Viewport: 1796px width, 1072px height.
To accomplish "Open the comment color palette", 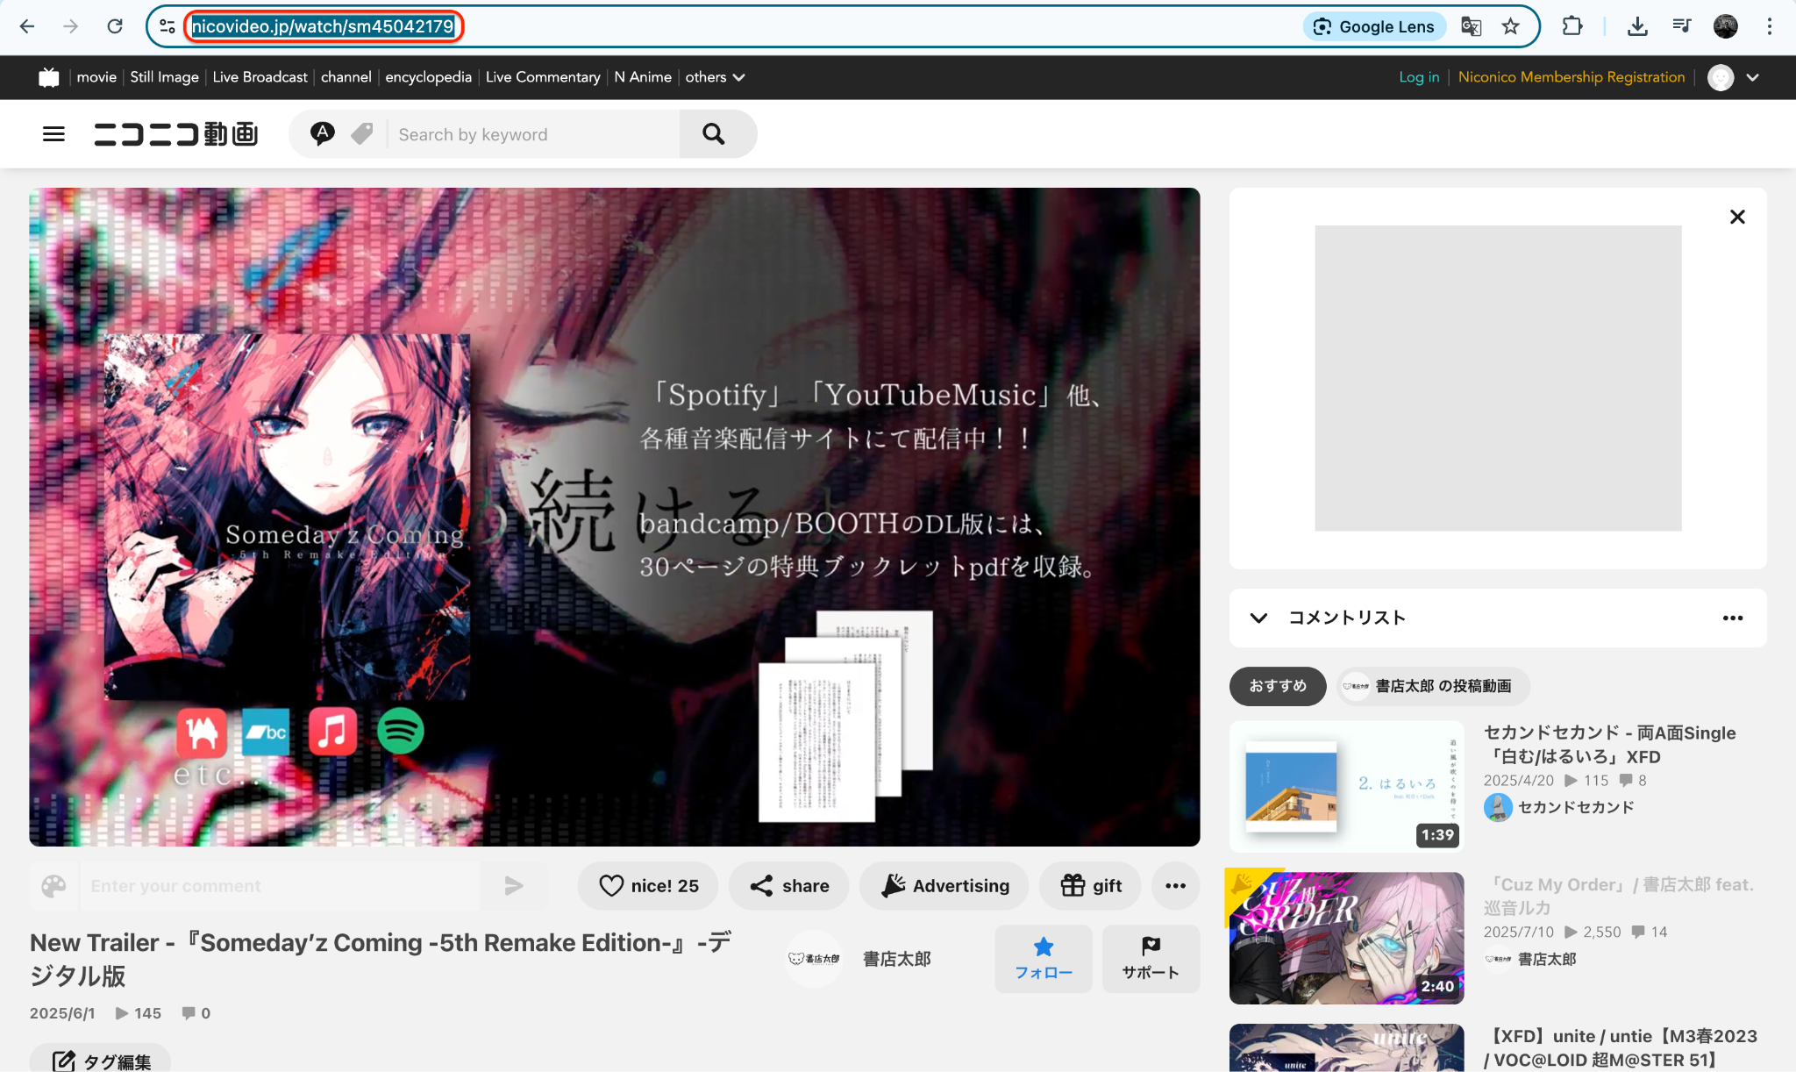I will [54, 886].
